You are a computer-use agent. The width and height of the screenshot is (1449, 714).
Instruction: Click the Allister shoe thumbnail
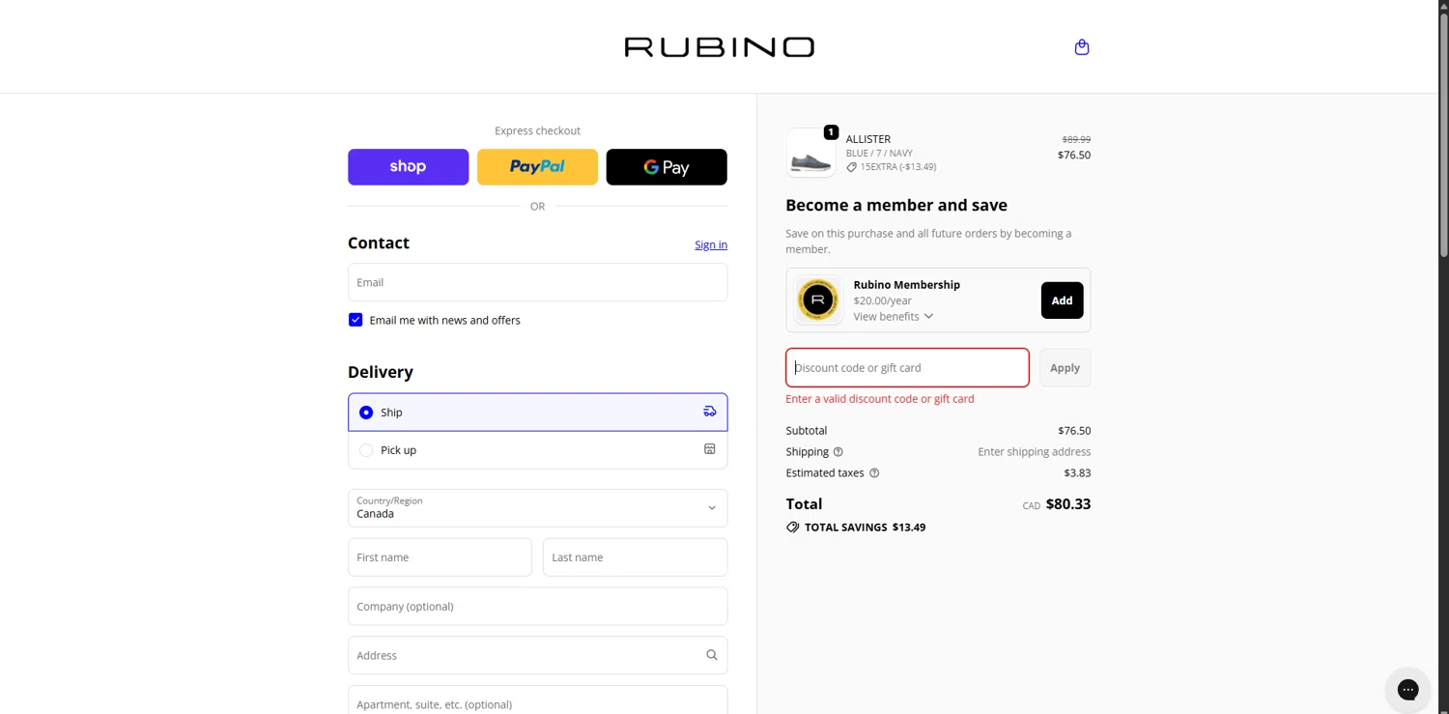[x=810, y=154]
